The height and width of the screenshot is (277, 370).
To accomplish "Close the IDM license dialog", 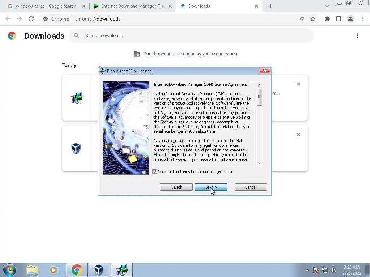I will (x=264, y=71).
